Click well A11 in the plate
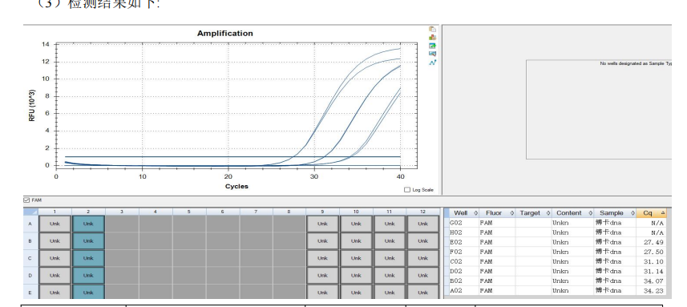 pyautogui.click(x=389, y=224)
